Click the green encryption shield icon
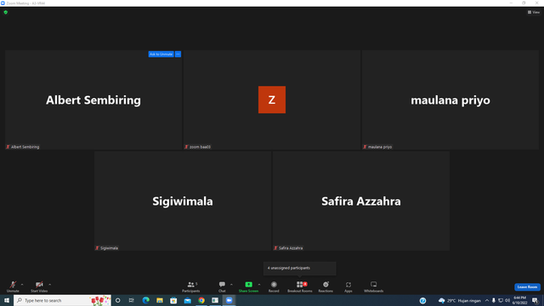Image resolution: width=544 pixels, height=306 pixels. coord(6,12)
